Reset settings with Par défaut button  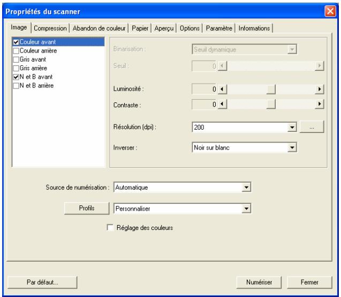[x=42, y=283]
